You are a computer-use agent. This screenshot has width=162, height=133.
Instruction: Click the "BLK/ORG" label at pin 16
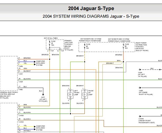tap(27, 119)
